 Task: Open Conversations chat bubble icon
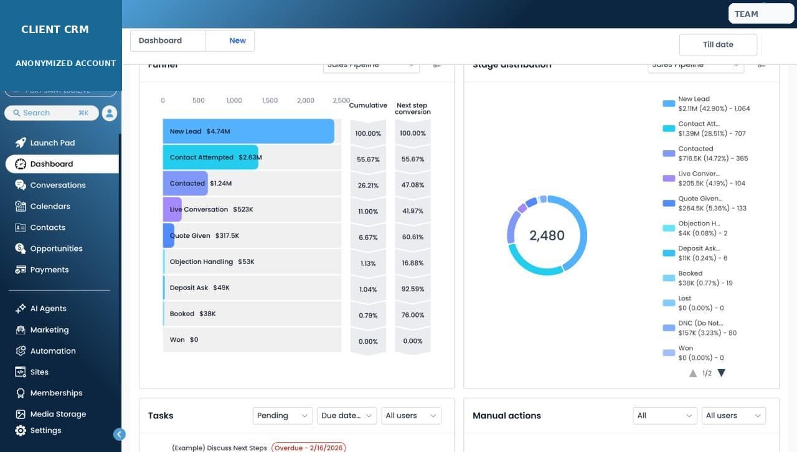[21, 185]
